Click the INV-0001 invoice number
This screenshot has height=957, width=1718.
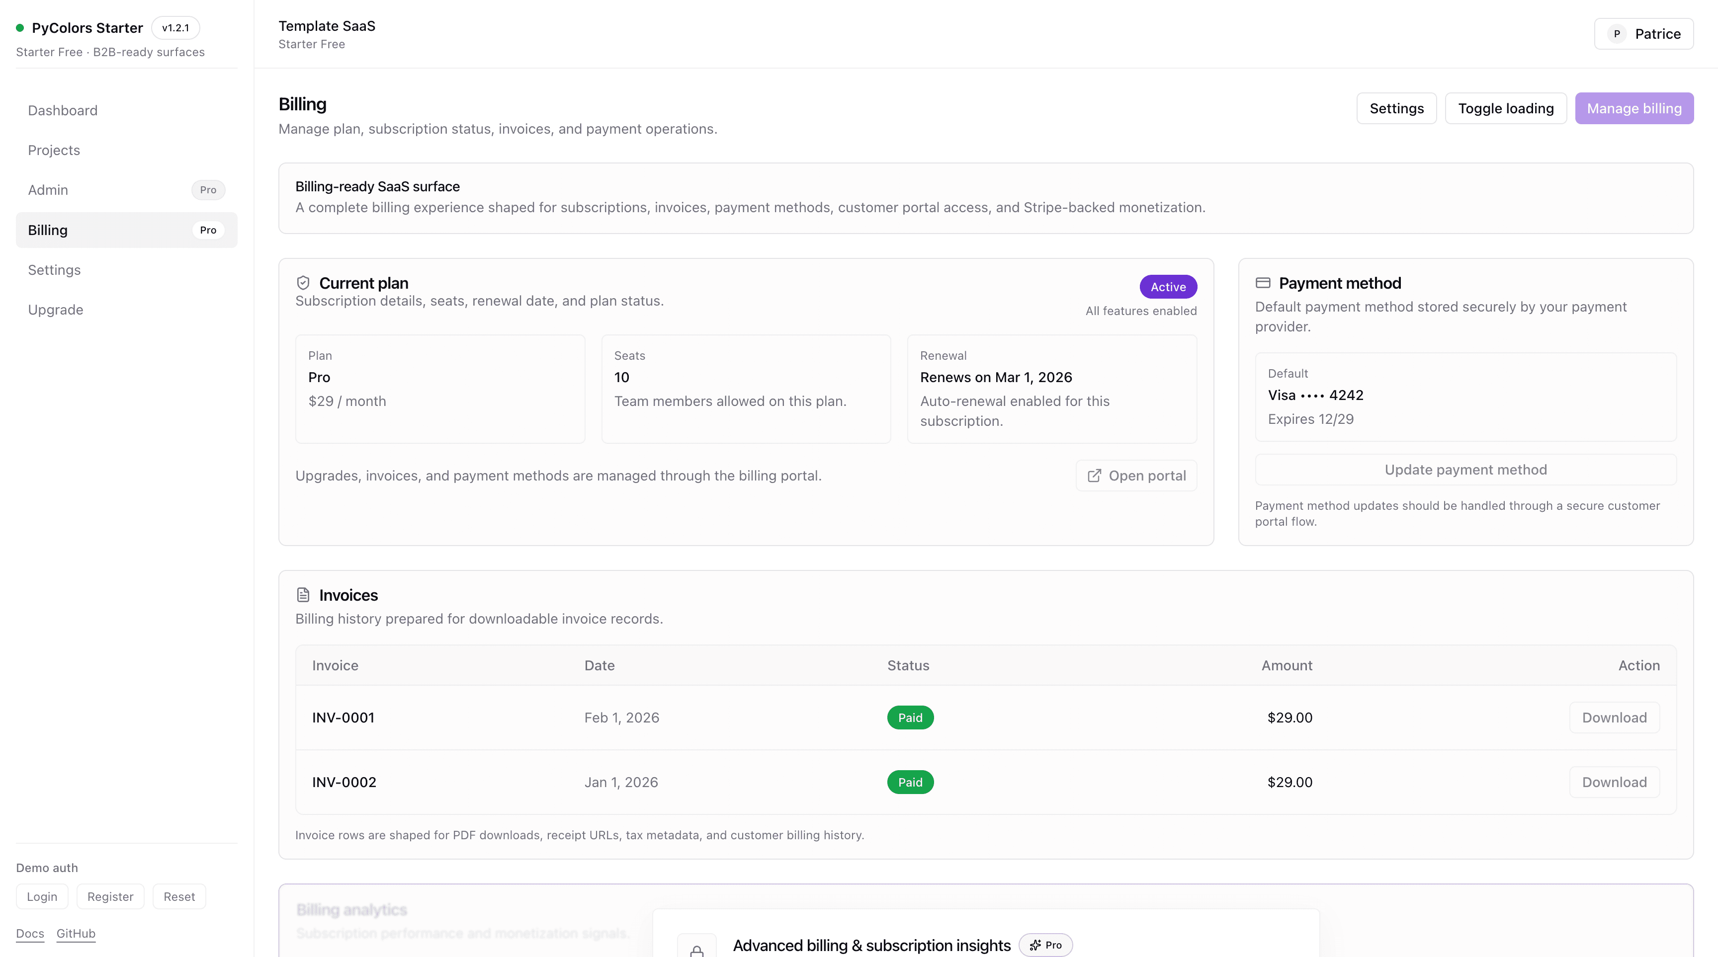pyautogui.click(x=344, y=718)
